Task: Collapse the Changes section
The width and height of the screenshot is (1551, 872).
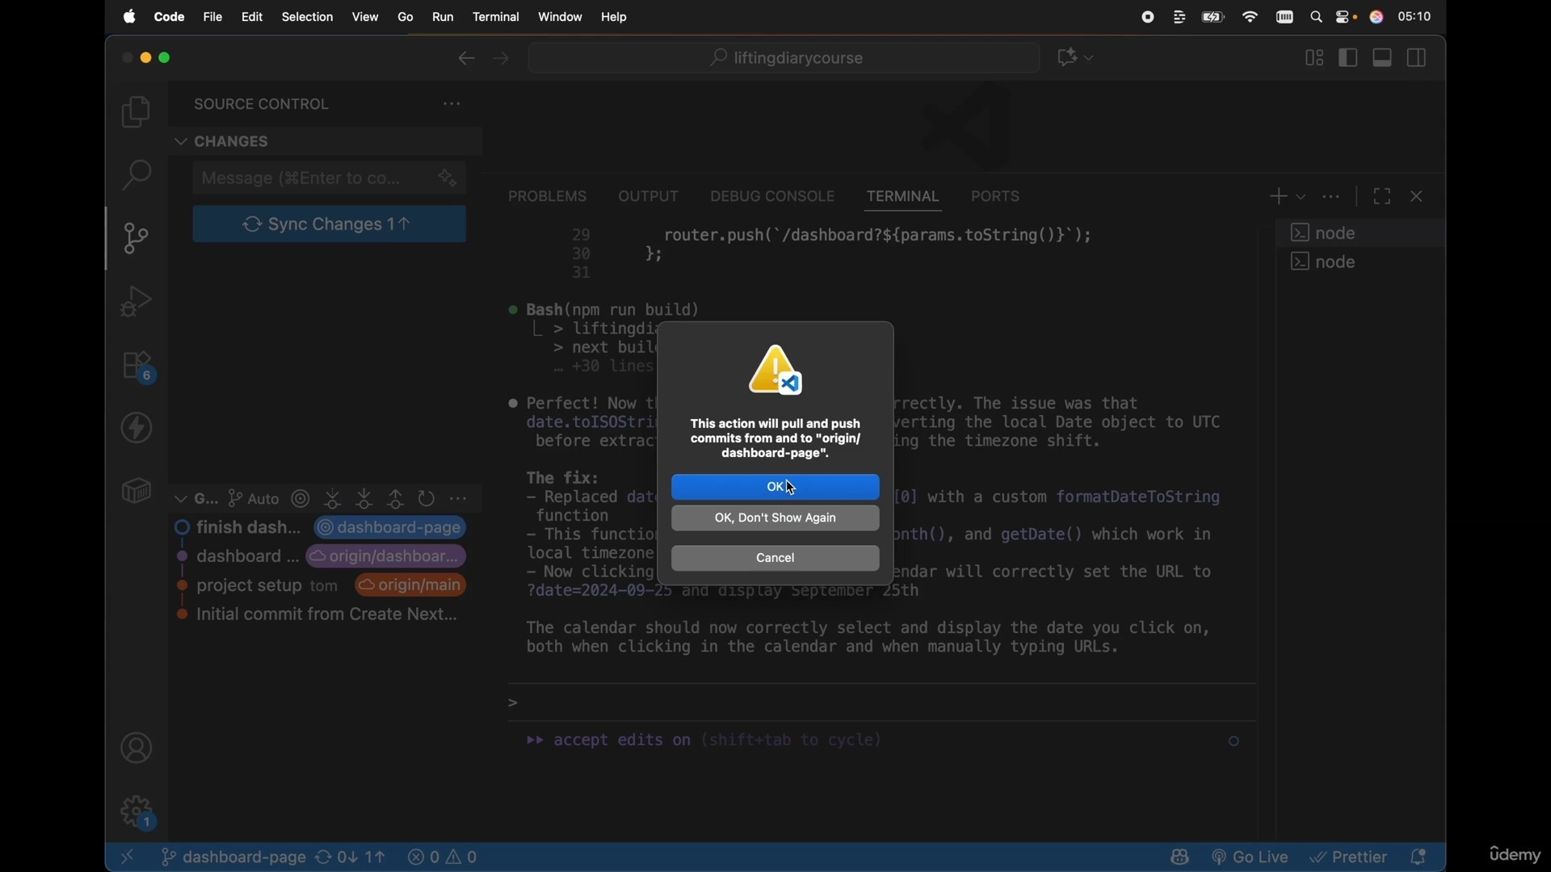Action: pos(181,142)
